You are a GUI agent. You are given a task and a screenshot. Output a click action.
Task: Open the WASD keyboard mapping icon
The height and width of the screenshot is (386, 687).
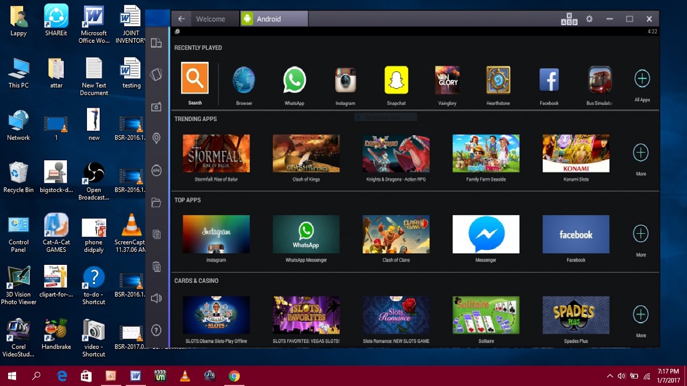click(x=569, y=19)
